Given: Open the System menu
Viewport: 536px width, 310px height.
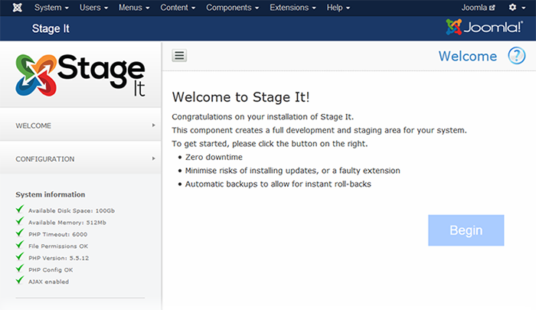Looking at the screenshot, I should (x=51, y=8).
